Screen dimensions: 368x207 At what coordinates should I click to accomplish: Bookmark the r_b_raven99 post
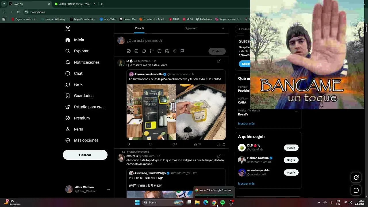pyautogui.click(x=218, y=144)
